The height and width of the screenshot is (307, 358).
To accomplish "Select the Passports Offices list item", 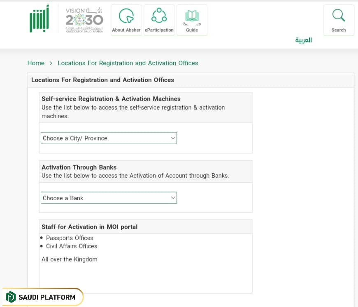I will [x=70, y=238].
